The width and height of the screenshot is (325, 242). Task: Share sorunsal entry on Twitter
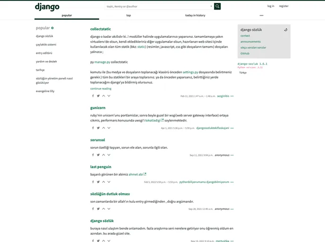point(98,155)
